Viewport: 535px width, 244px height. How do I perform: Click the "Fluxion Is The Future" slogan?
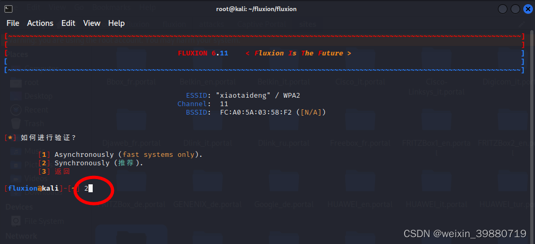click(299, 53)
